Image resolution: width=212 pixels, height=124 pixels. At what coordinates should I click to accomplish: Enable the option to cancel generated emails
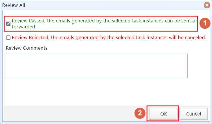(x=8, y=37)
